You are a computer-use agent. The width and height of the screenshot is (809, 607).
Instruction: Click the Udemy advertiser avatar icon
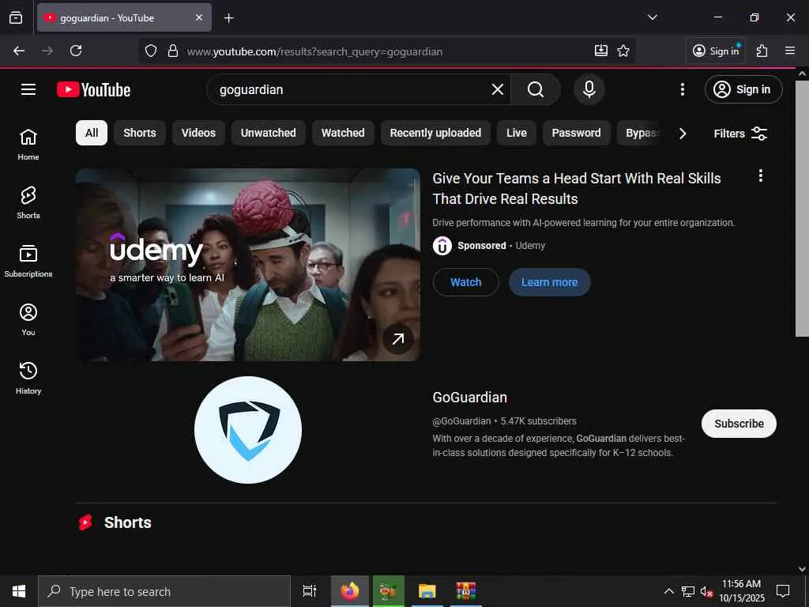tap(442, 246)
